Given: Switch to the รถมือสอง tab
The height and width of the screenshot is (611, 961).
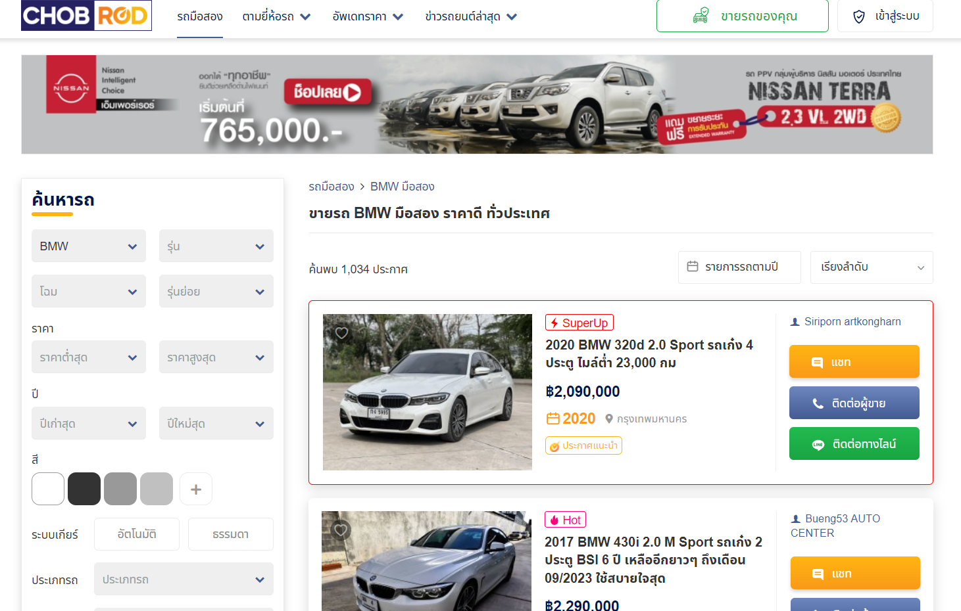Looking at the screenshot, I should (199, 16).
